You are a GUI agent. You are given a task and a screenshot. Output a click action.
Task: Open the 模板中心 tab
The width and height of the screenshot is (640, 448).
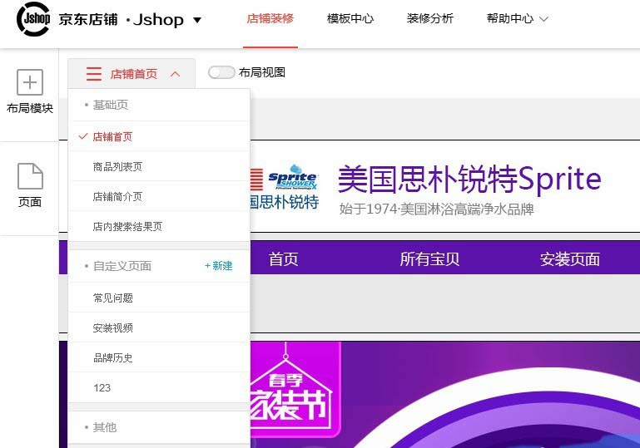coord(350,19)
